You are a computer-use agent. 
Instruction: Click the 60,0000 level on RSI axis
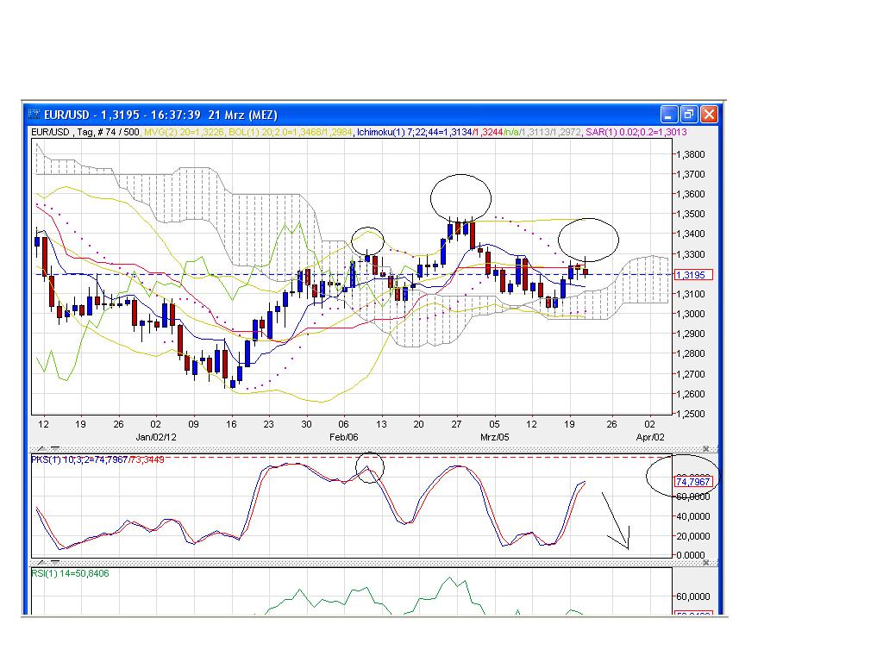(x=692, y=596)
